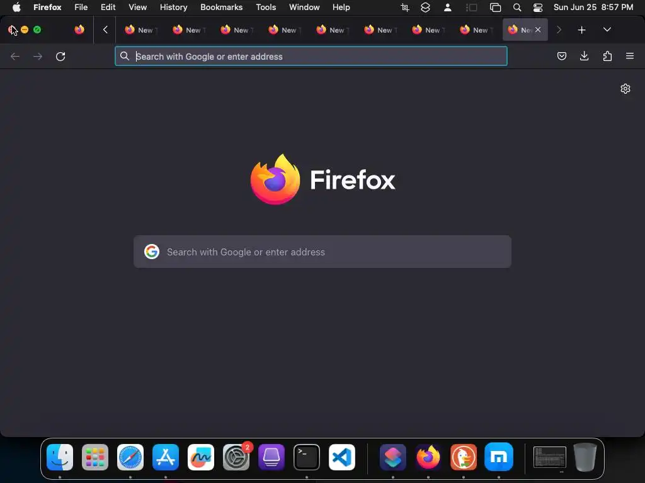645x483 pixels.
Task: Open the View menu
Action: pos(138,8)
